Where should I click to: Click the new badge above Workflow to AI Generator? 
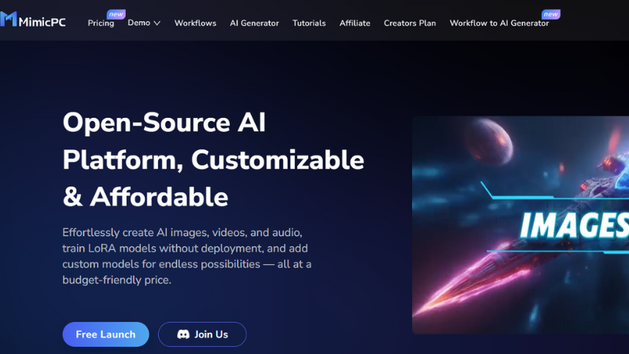coord(551,14)
